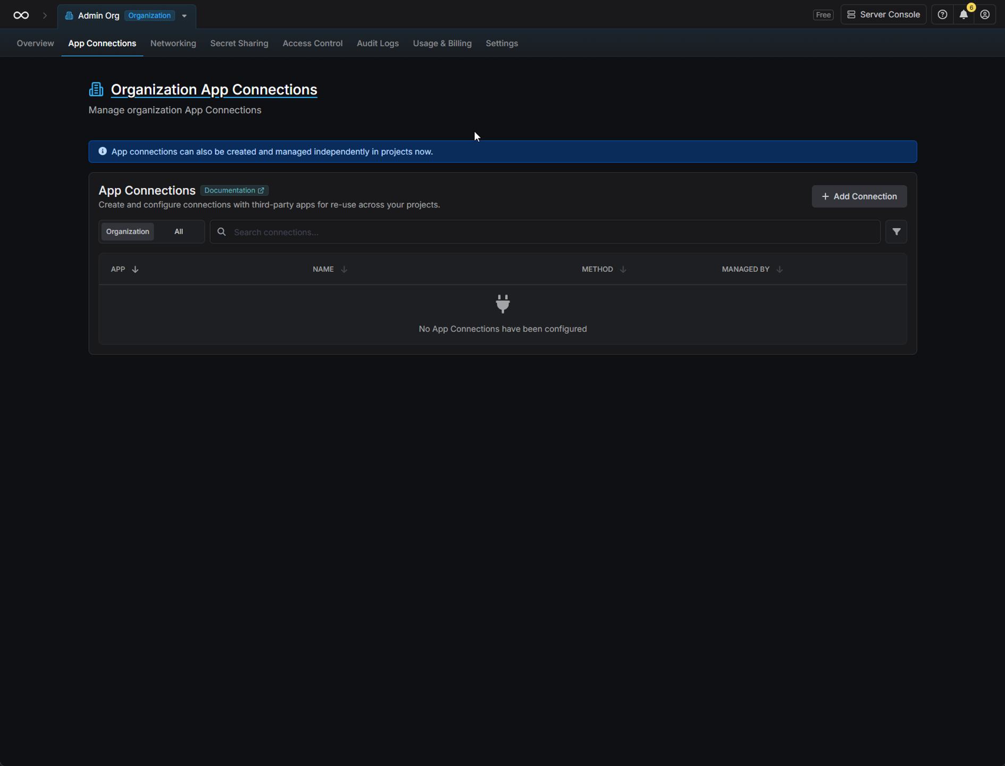
Task: Click the NAME column header label
Action: 323,269
